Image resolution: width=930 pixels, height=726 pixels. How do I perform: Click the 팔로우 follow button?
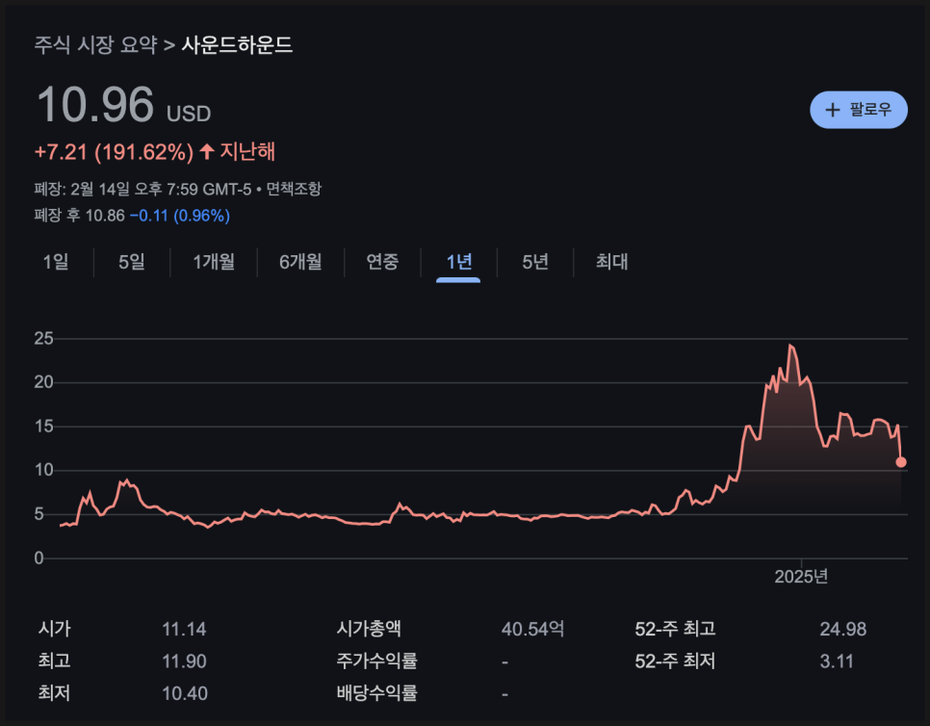coord(858,110)
